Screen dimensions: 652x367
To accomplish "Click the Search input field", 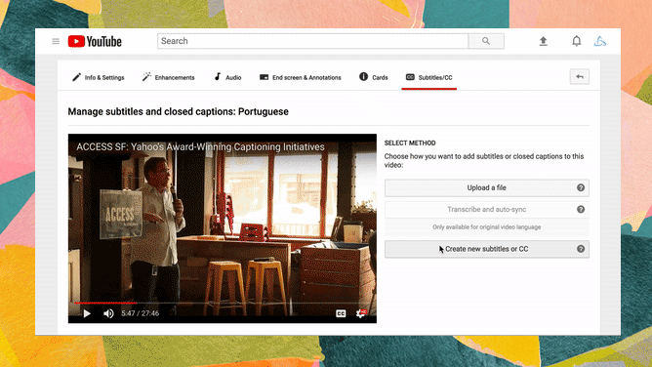I will [x=312, y=41].
